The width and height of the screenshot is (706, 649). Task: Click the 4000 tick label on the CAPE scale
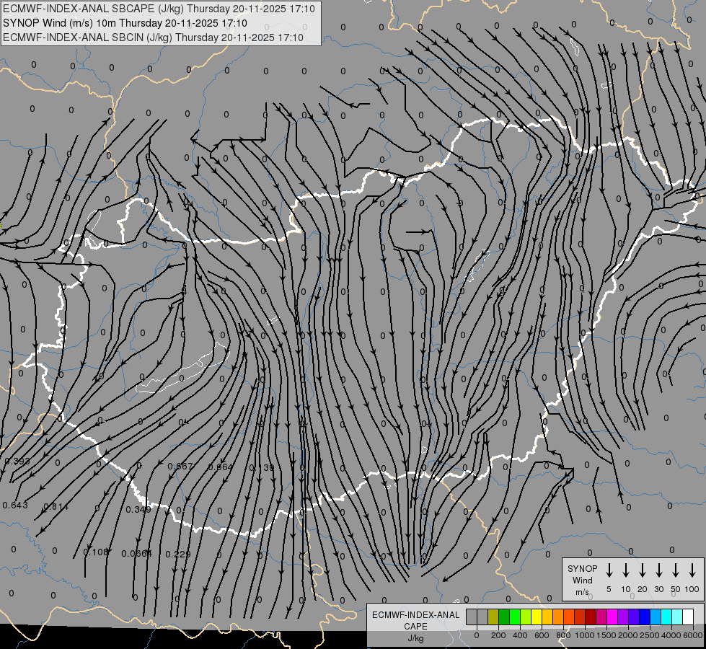coord(671,635)
